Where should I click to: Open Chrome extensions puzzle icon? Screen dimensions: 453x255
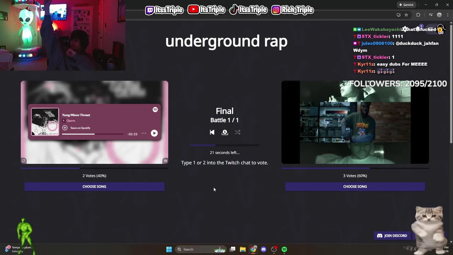418,15
